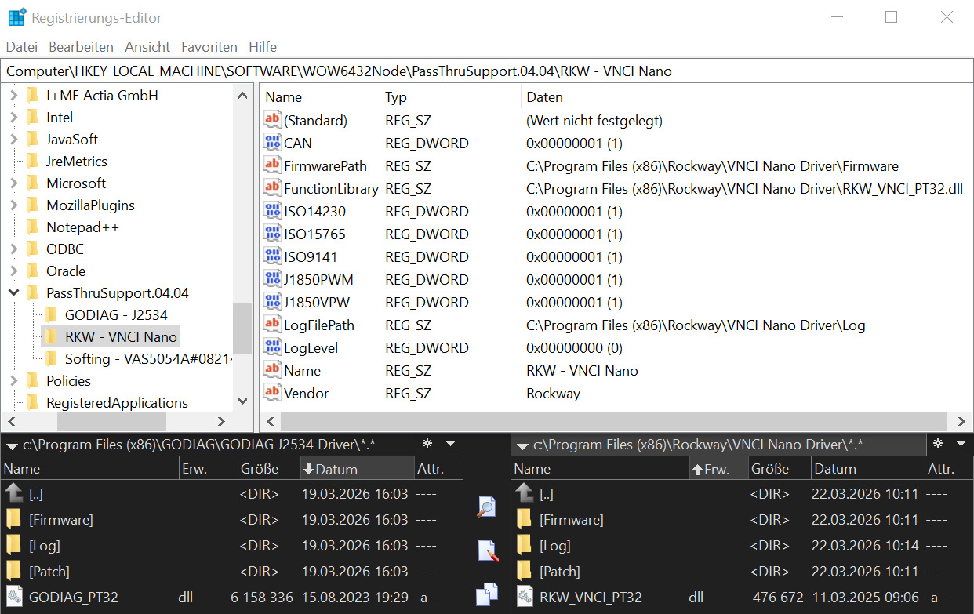The image size is (974, 614).
Task: Click the registry Daten column header
Action: 745,97
